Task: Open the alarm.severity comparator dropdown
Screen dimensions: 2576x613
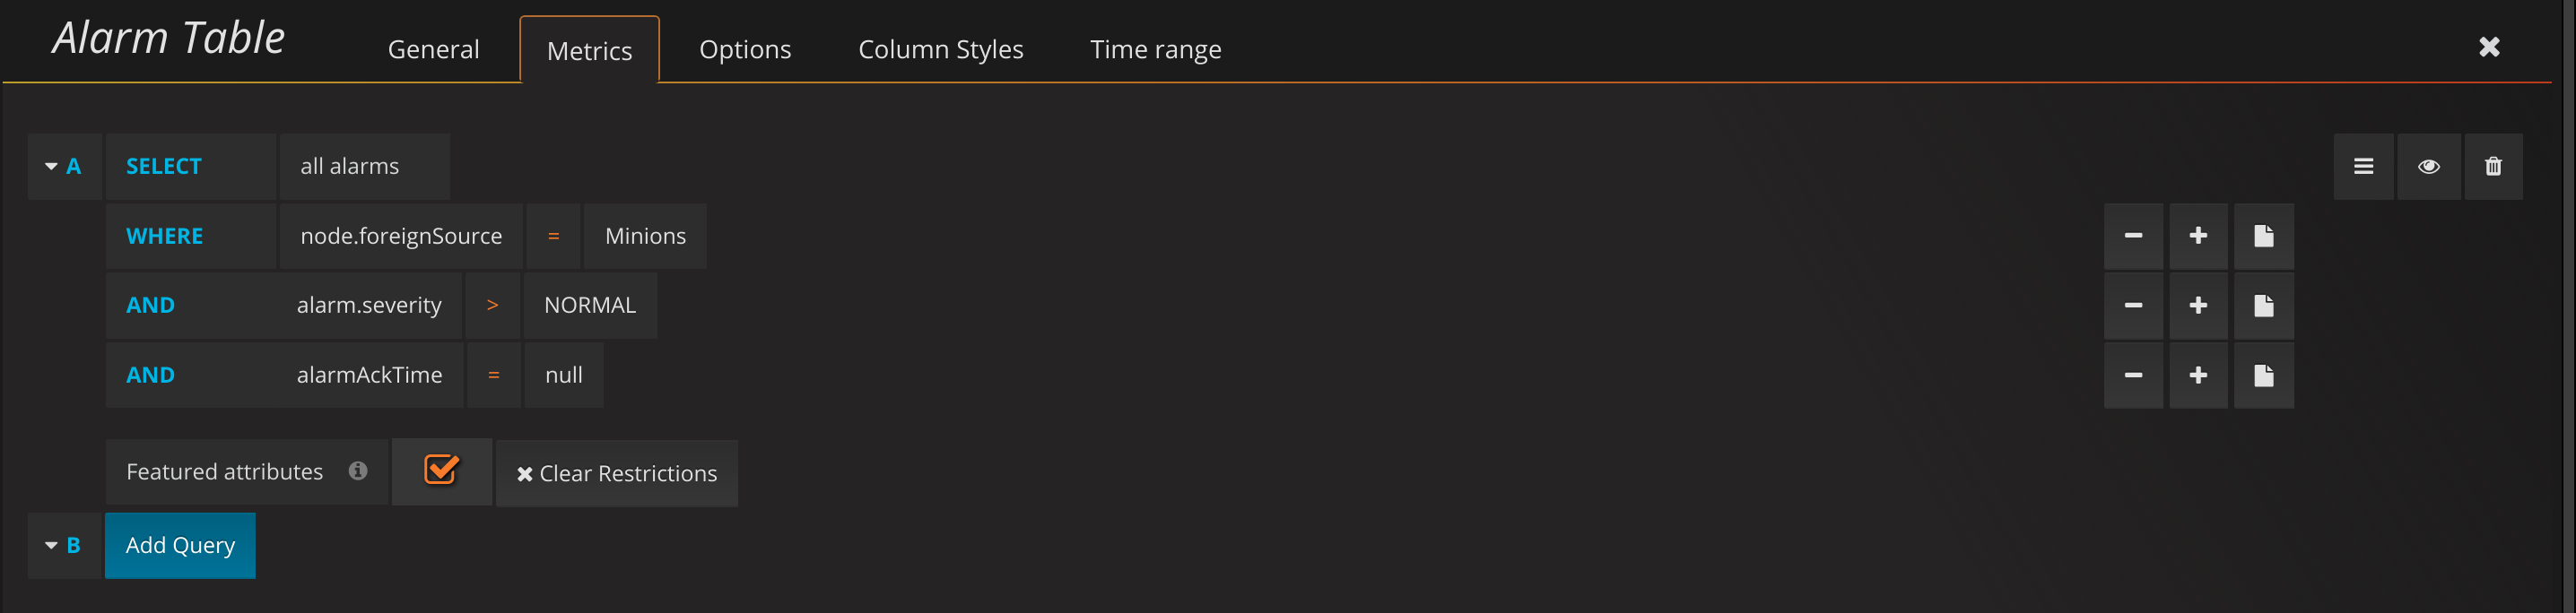Action: (x=493, y=306)
